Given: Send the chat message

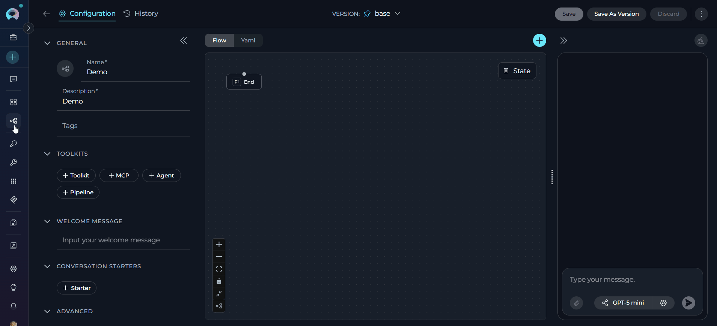Looking at the screenshot, I should click(x=688, y=303).
